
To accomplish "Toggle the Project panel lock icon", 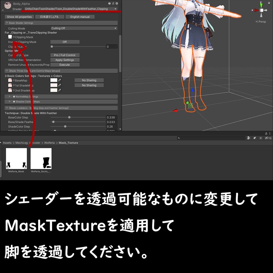I will click(266, 134).
